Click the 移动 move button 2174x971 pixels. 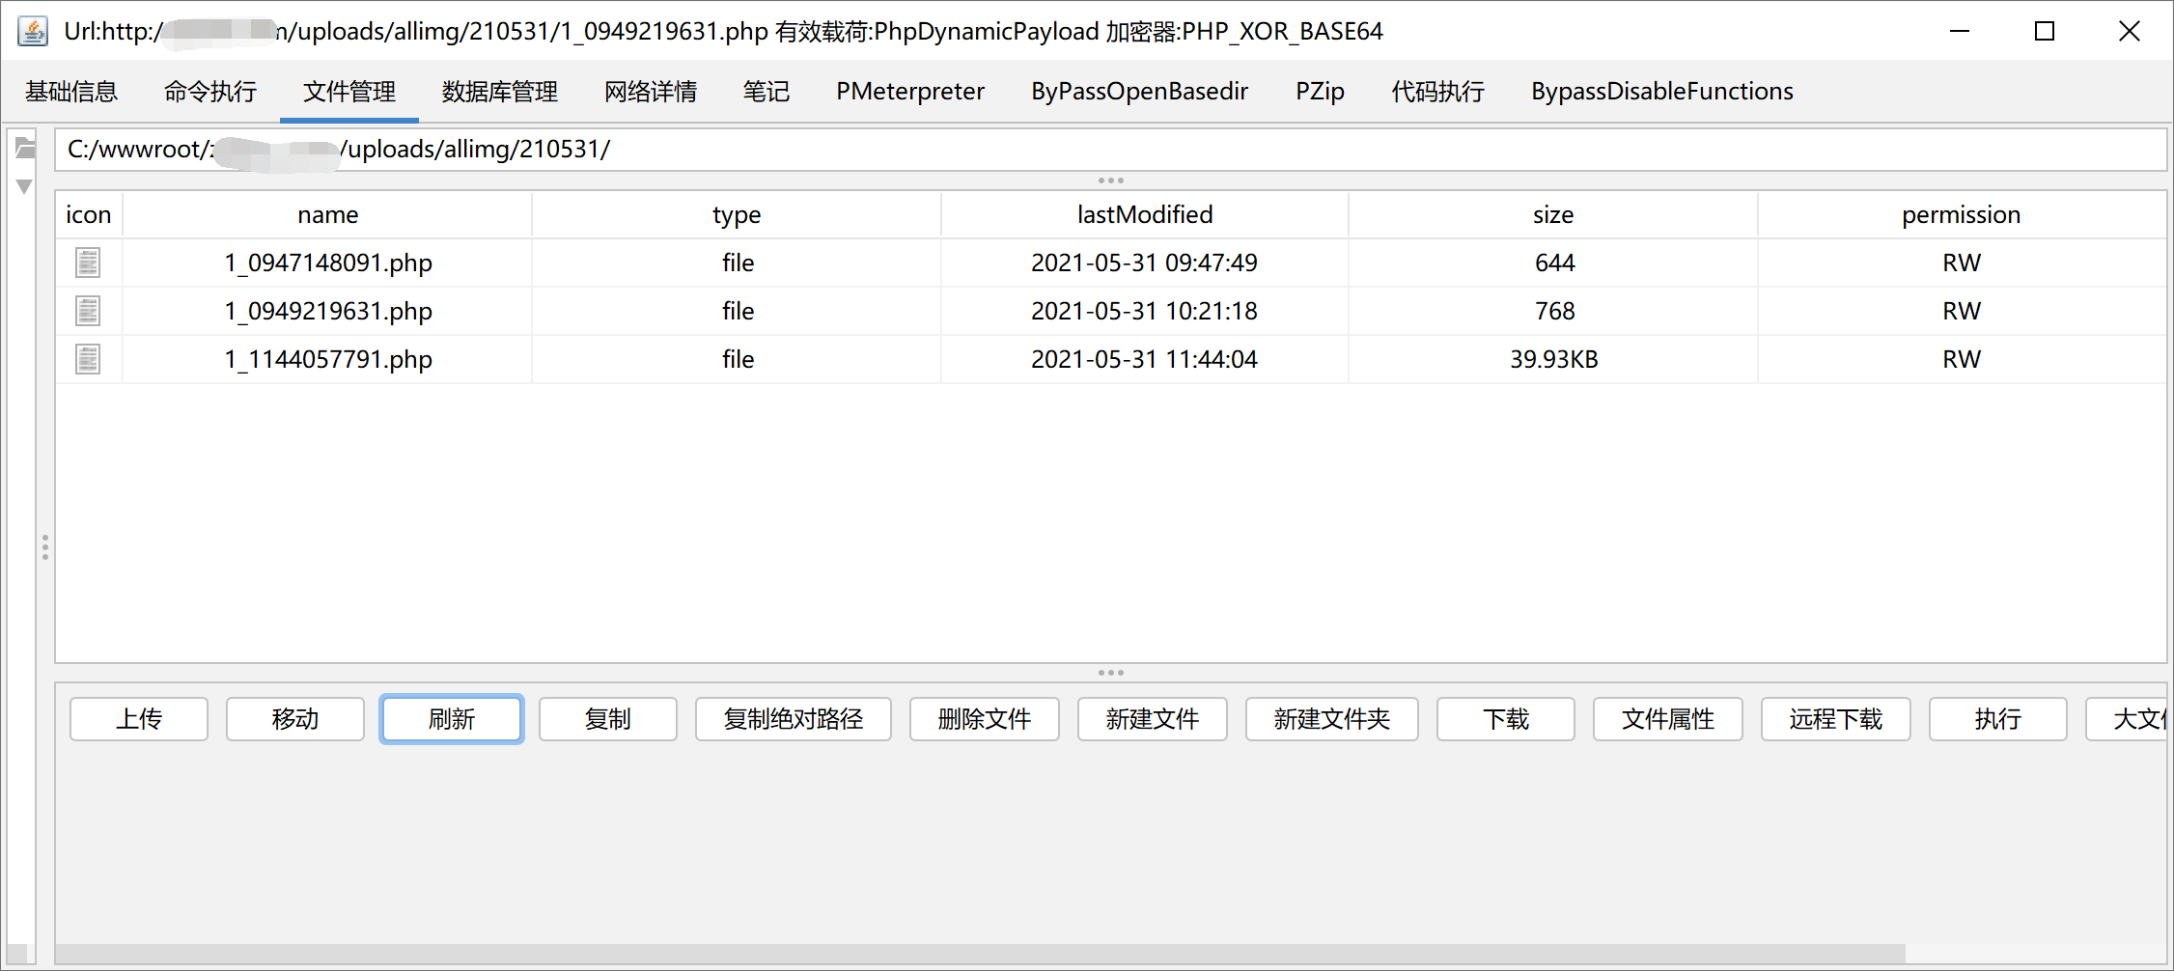(x=295, y=719)
